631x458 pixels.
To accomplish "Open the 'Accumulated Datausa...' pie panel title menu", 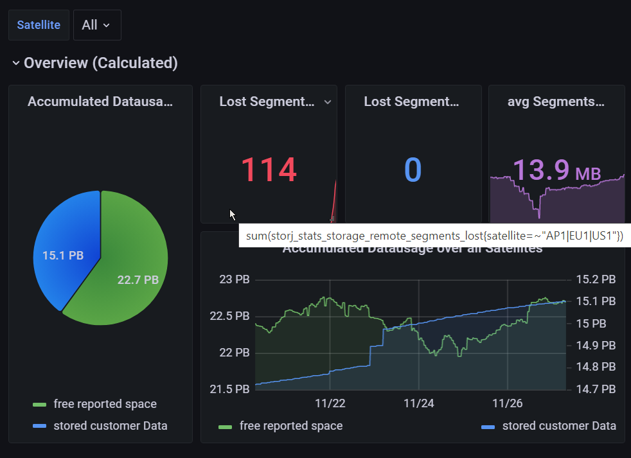I will click(x=100, y=101).
